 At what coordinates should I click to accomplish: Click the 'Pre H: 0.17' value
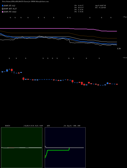[x=79, y=8]
